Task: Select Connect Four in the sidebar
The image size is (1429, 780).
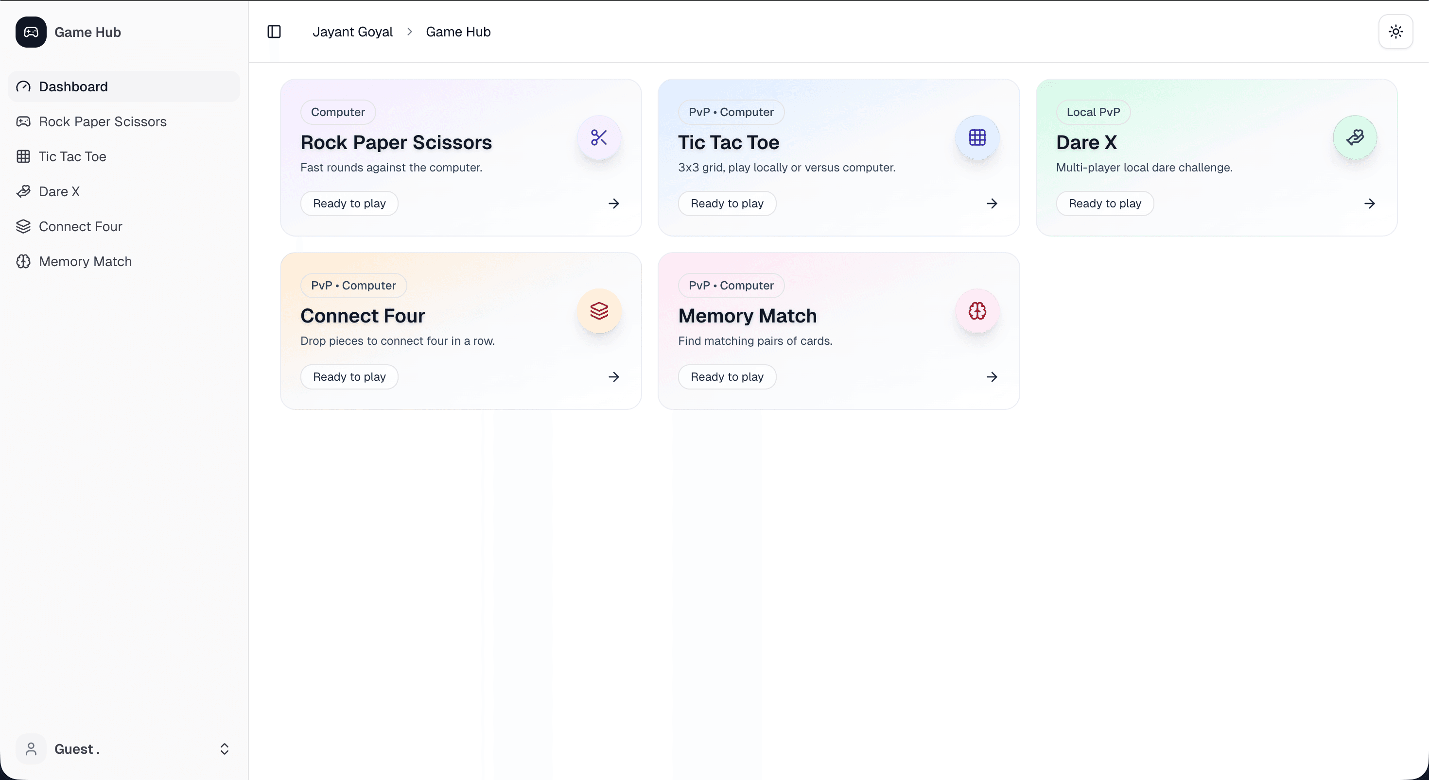Action: pyautogui.click(x=80, y=226)
